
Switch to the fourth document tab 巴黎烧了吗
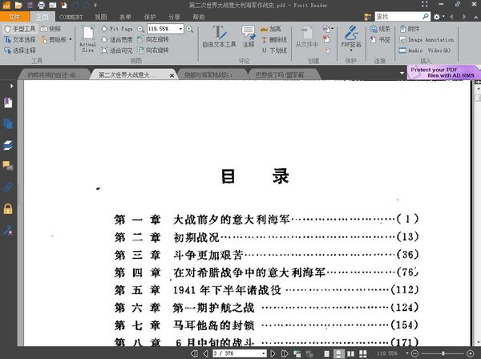[283, 75]
